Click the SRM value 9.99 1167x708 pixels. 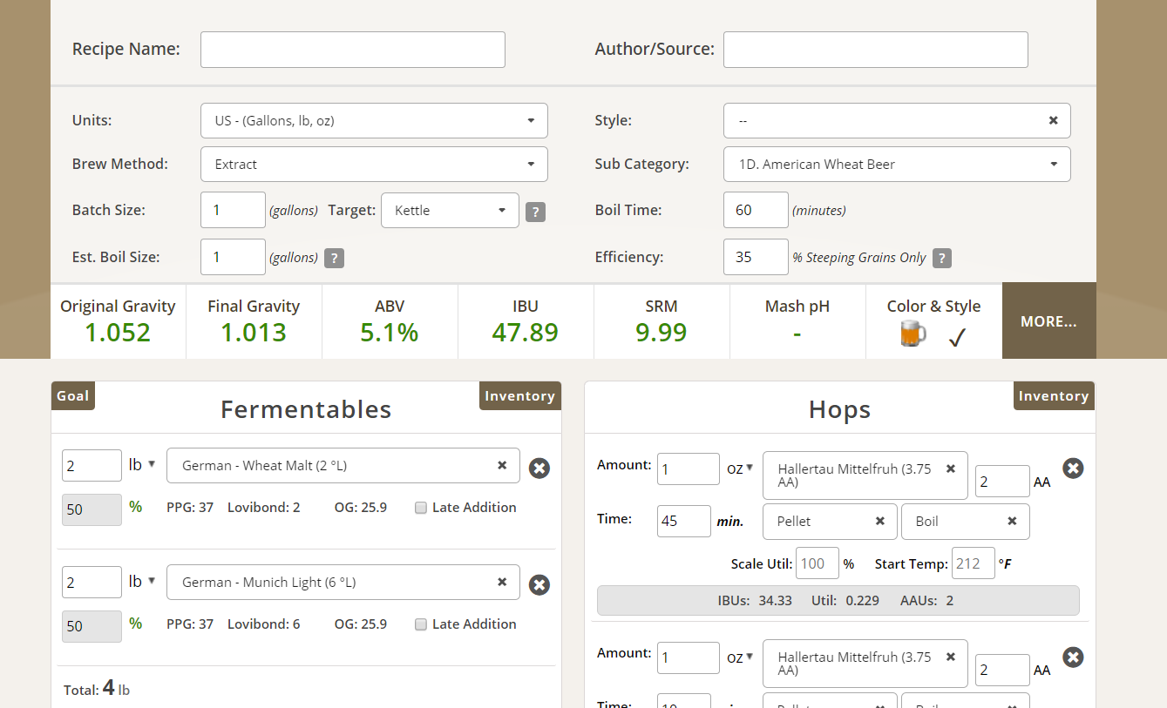coord(662,333)
